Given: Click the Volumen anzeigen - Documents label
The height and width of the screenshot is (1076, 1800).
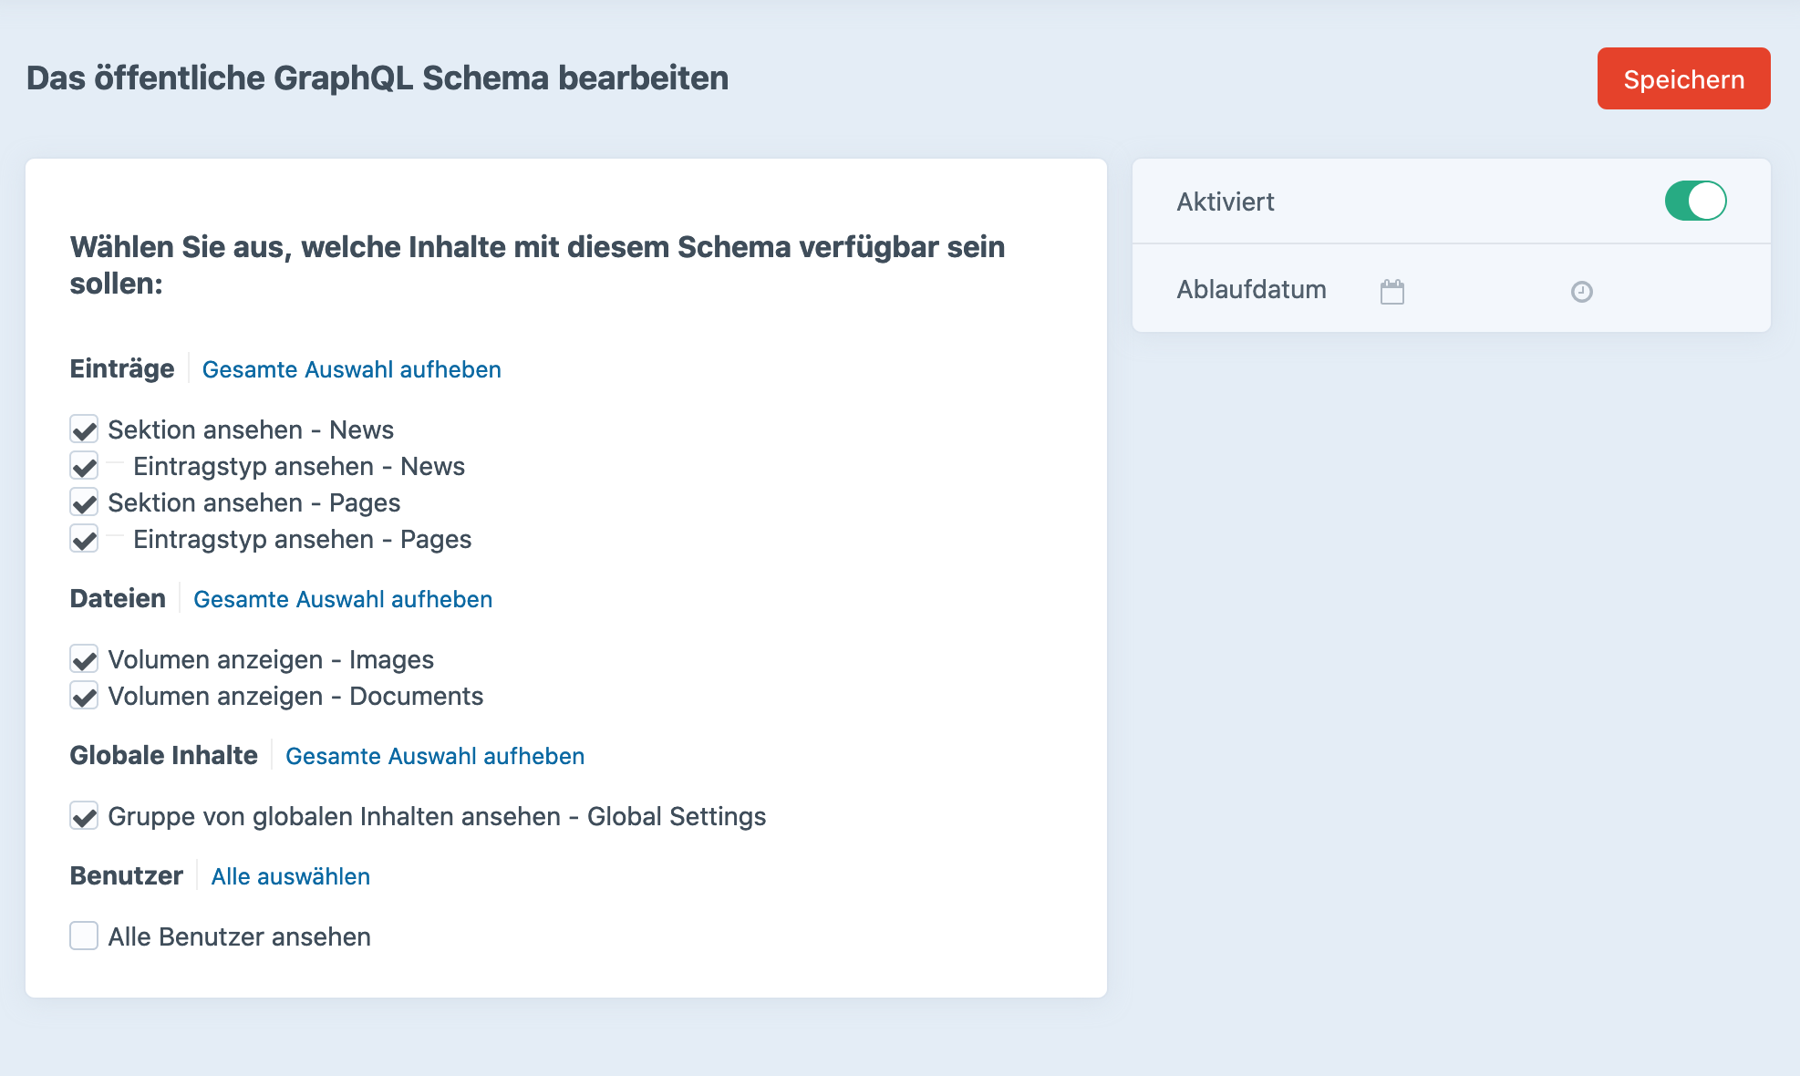Looking at the screenshot, I should point(295,696).
